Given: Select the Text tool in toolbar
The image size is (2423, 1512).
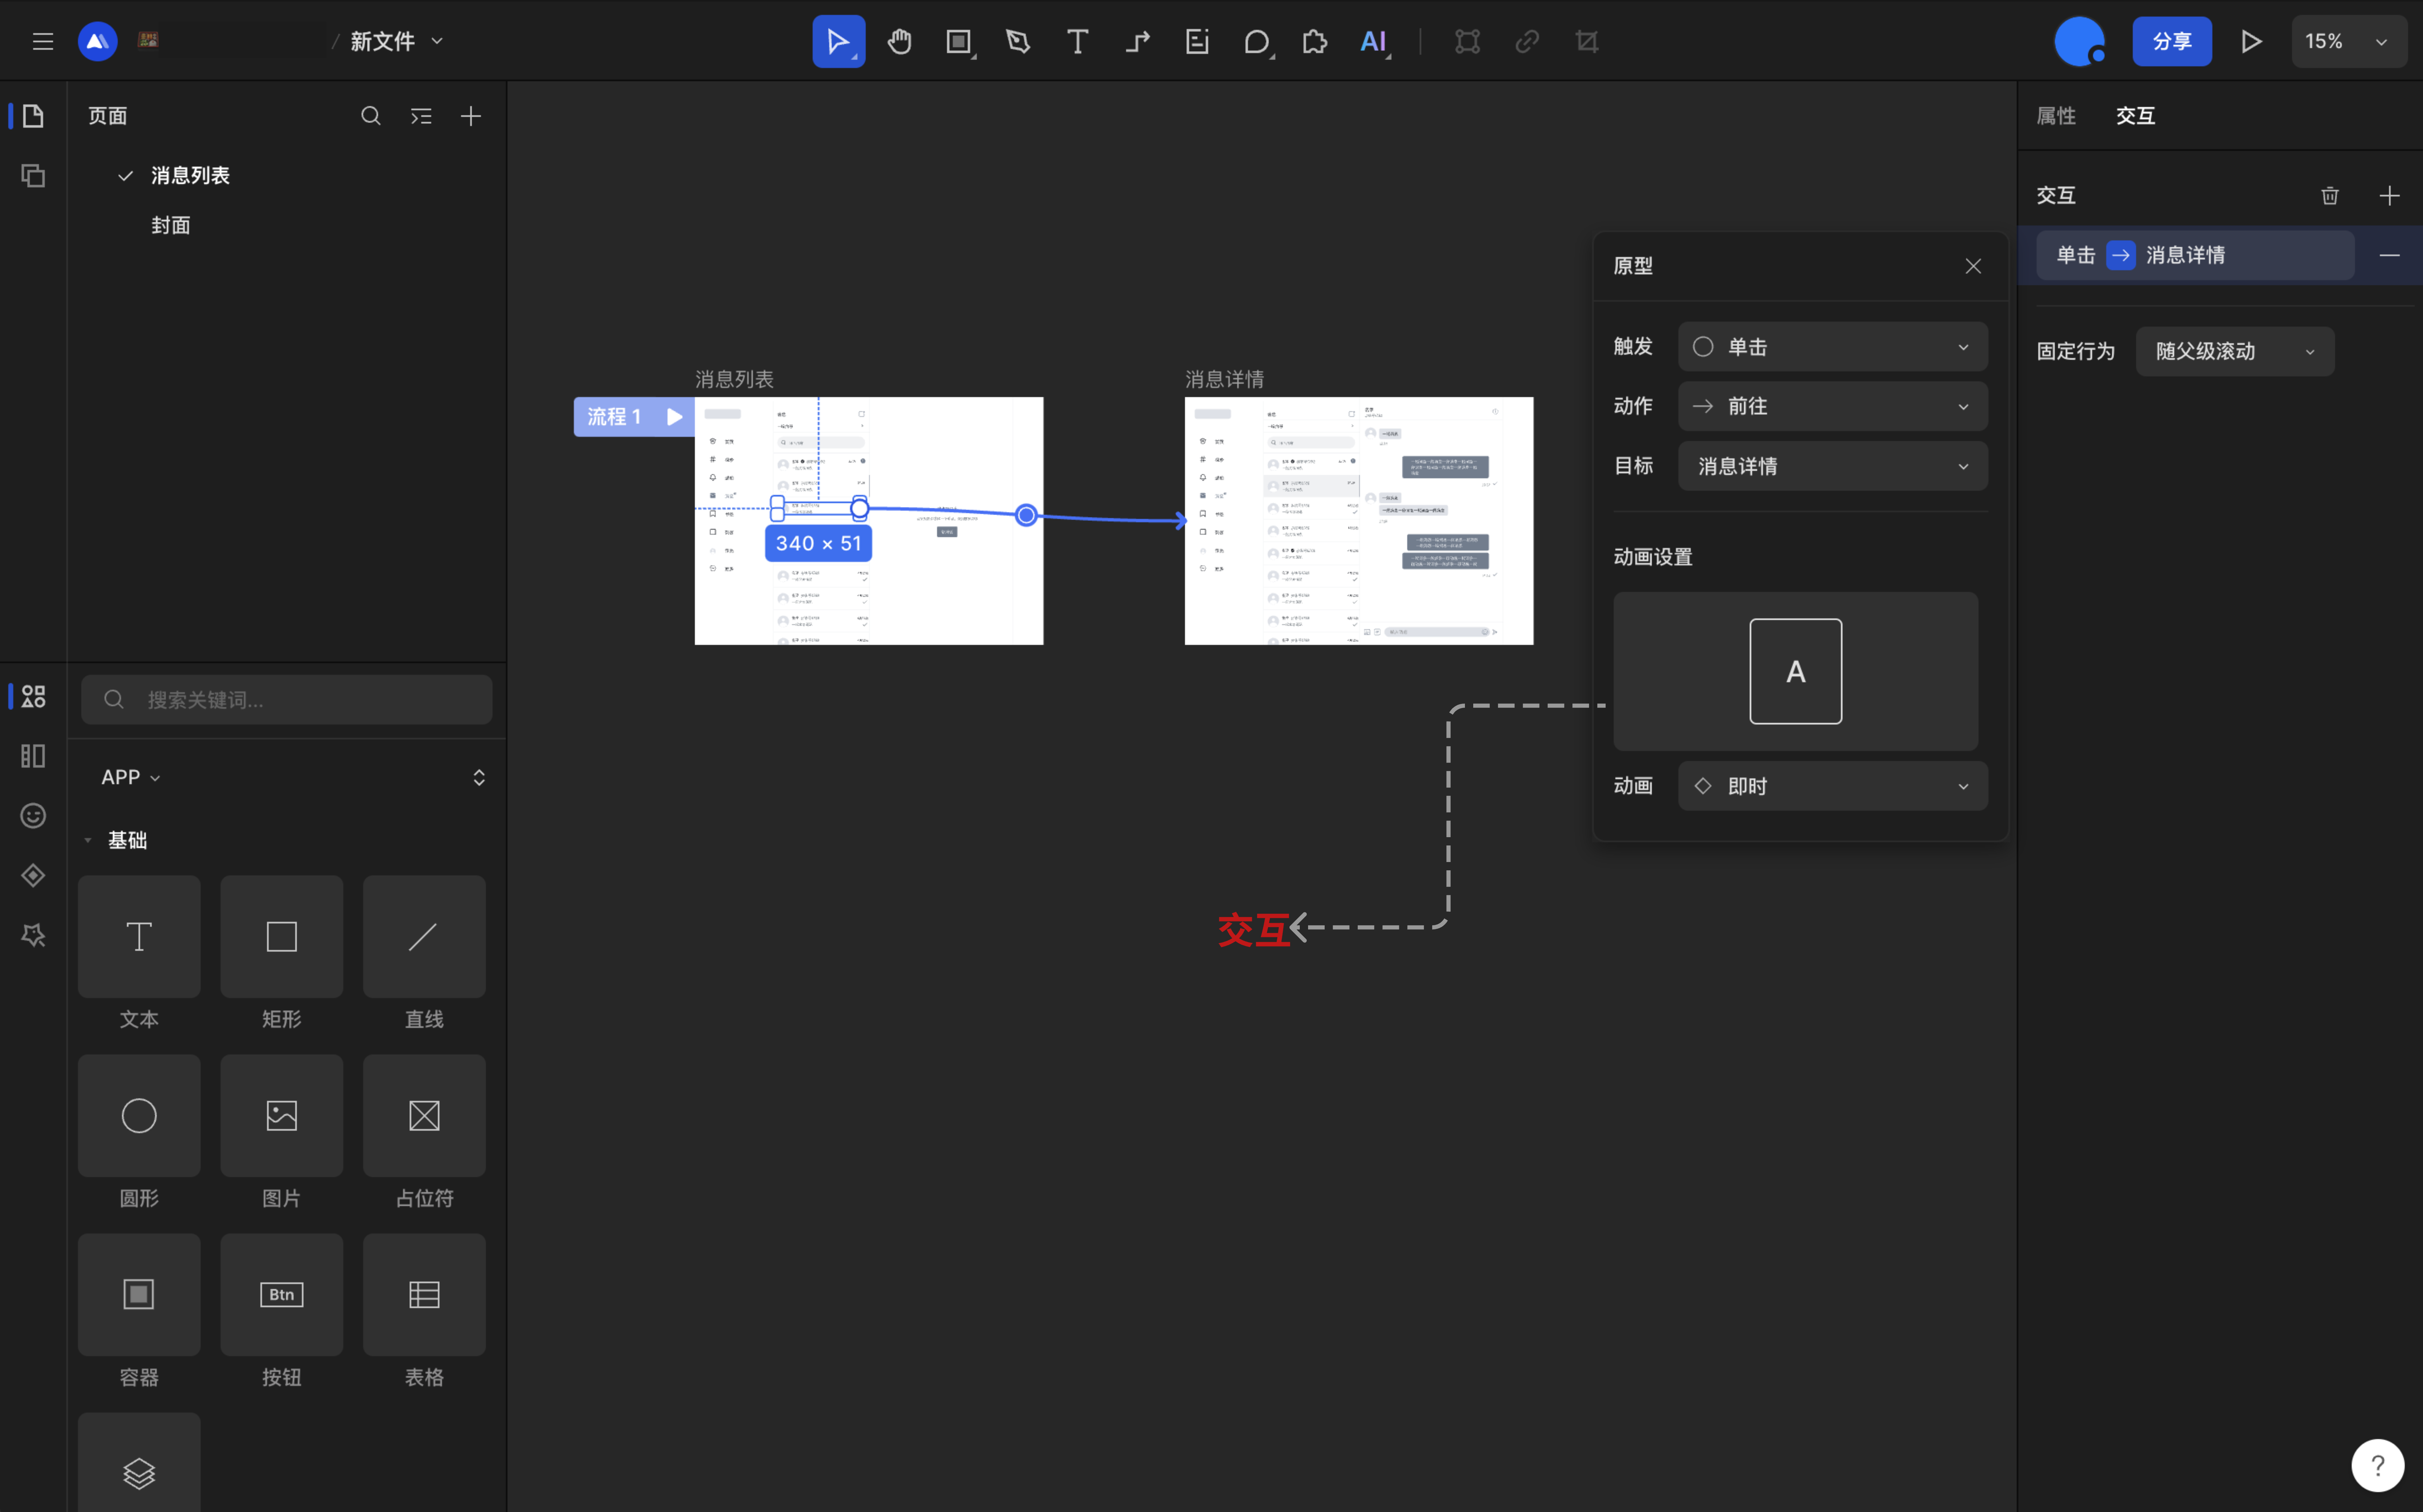Looking at the screenshot, I should 1077,41.
